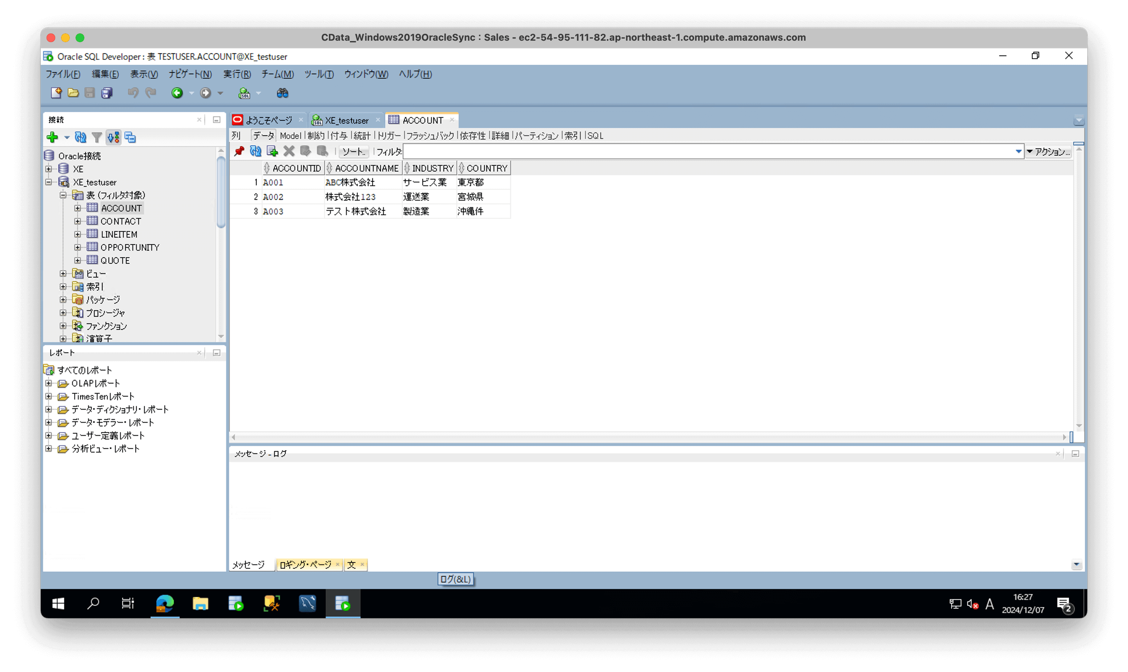The image size is (1128, 672).
Task: Click the Rollback Changes icon
Action: tap(323, 151)
